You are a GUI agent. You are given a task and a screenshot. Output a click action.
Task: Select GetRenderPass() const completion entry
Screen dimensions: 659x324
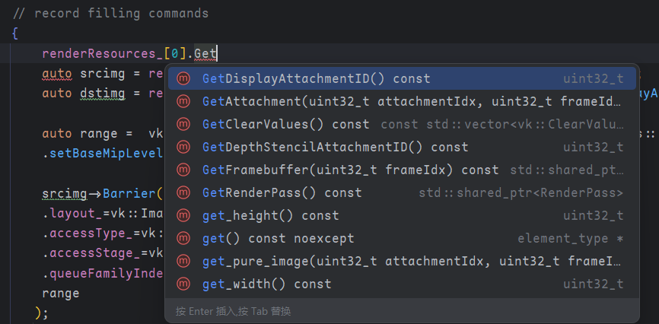[x=282, y=192]
